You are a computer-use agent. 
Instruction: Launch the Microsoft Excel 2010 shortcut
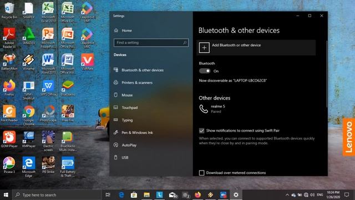48,12
